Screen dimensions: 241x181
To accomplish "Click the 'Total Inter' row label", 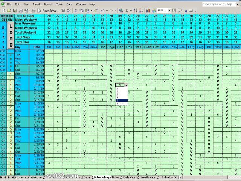I will tap(22, 42).
